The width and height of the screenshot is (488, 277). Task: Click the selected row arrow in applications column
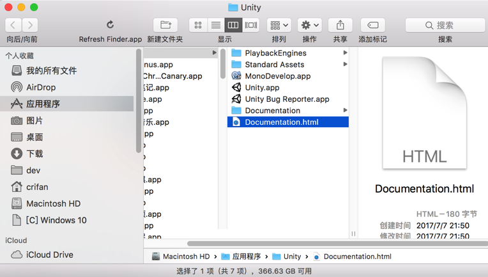pyautogui.click(x=214, y=52)
